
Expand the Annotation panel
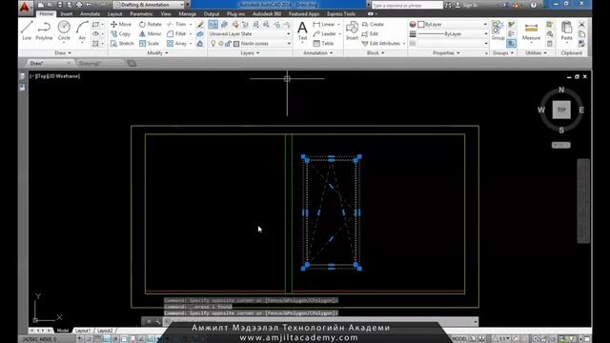click(317, 53)
